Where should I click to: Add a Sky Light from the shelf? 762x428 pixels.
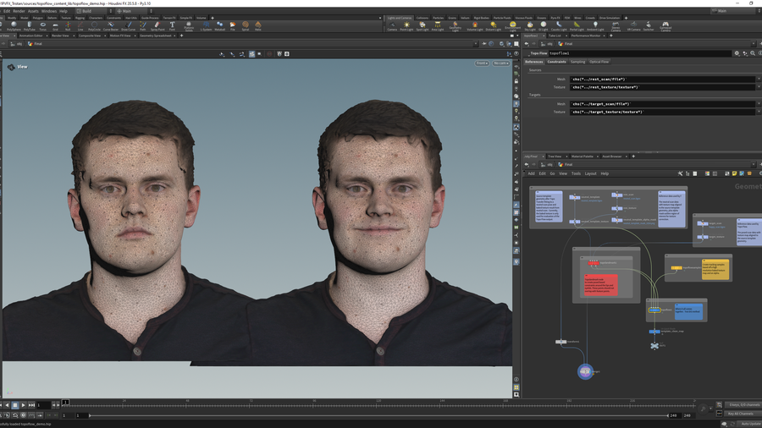(x=530, y=25)
